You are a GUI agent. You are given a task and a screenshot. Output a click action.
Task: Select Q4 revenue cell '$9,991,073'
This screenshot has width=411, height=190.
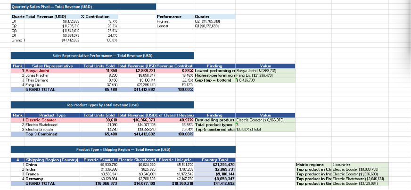click(x=53, y=35)
